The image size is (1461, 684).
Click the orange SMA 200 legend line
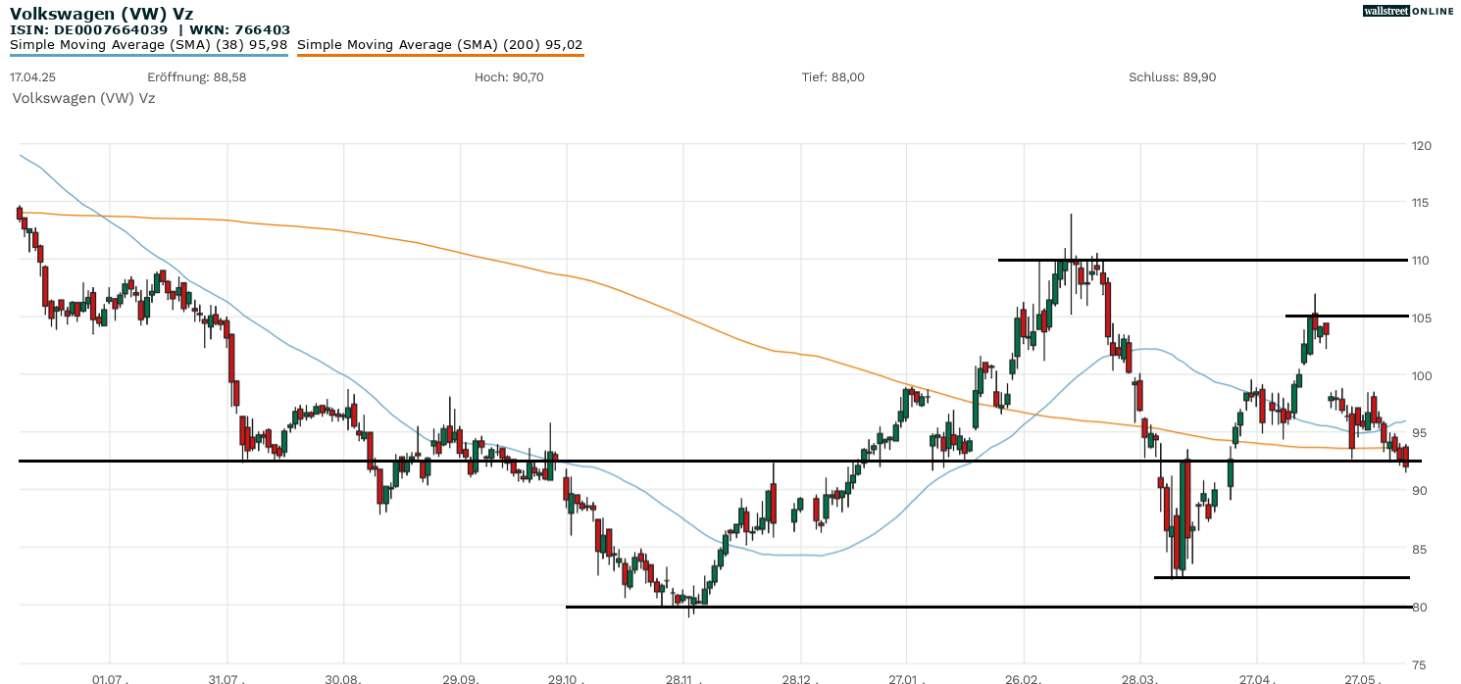pos(440,55)
